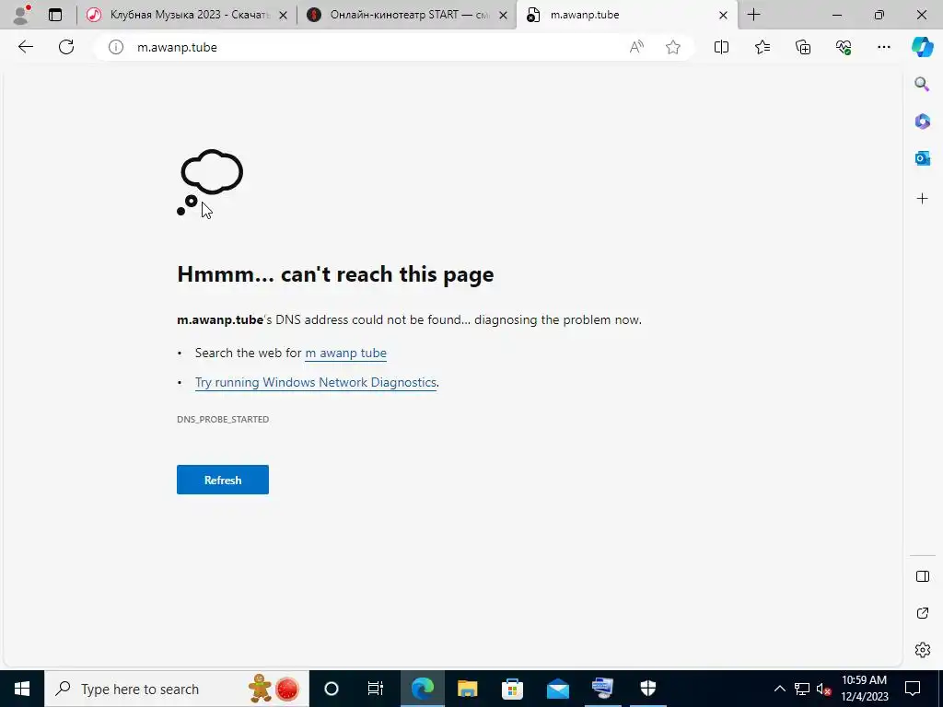This screenshot has height=707, width=943.
Task: Open the Favorites list icon
Action: click(x=762, y=47)
